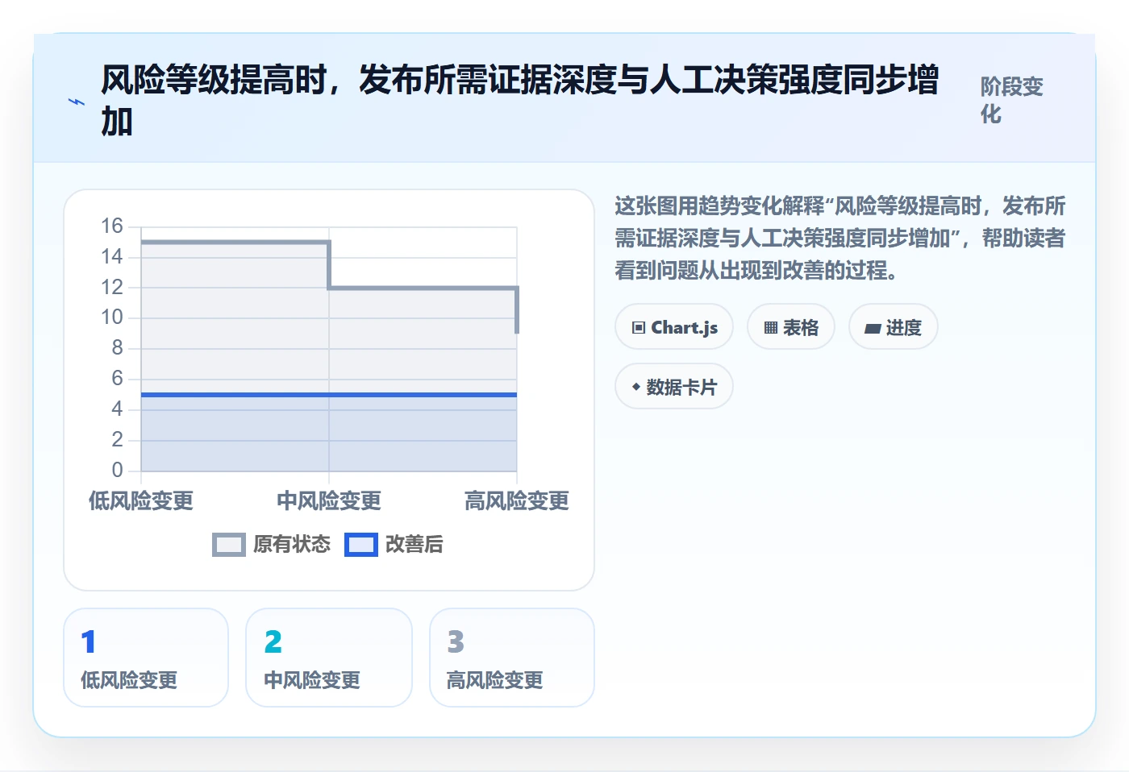Click the 数据卡片 tag chip
Viewport: 1129px width, 772px height.
[x=674, y=387]
